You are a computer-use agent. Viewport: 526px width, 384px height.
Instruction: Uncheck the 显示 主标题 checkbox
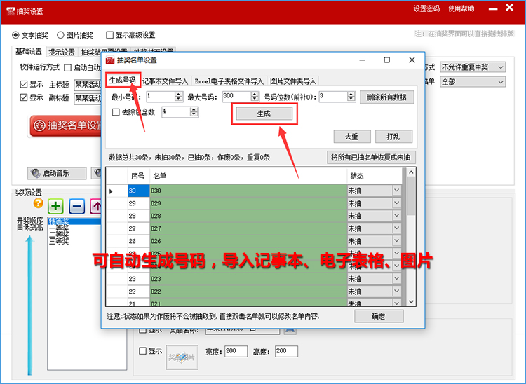(x=23, y=84)
